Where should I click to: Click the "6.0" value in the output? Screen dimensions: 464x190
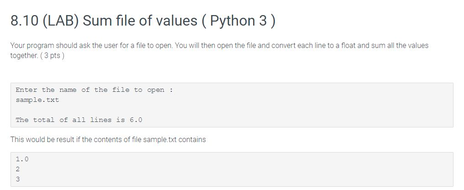pyautogui.click(x=136, y=120)
